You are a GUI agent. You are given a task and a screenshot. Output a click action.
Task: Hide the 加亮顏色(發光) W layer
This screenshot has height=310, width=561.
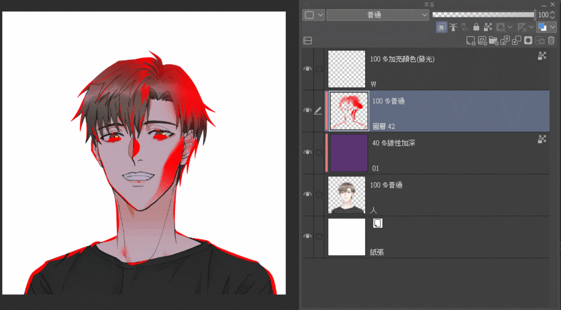(x=307, y=69)
